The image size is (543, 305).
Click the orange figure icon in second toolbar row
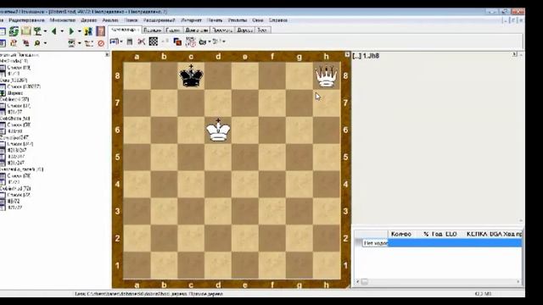(14, 42)
